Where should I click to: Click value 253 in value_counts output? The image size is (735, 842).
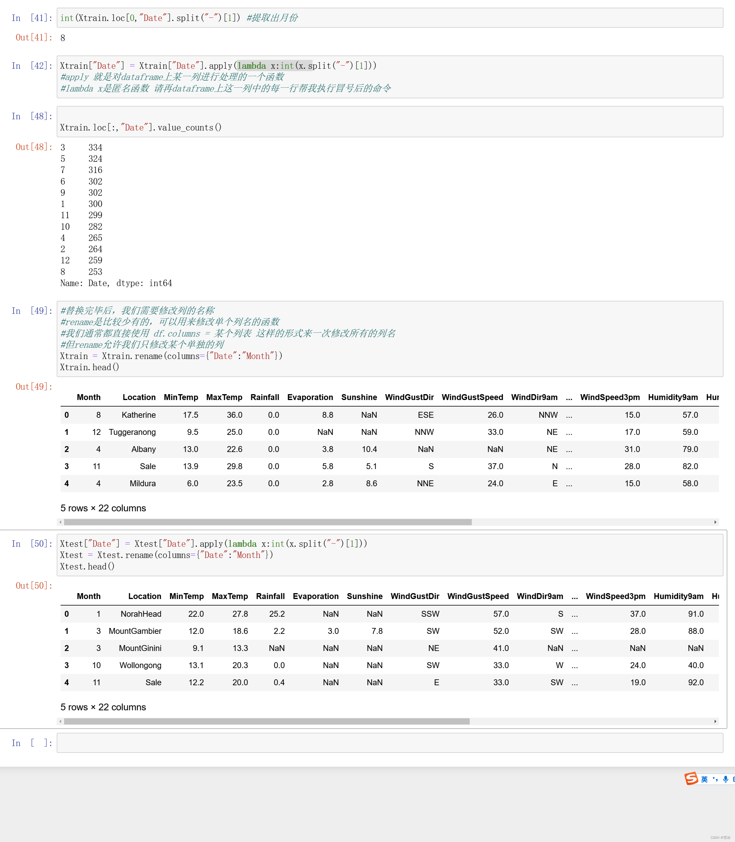click(x=95, y=272)
